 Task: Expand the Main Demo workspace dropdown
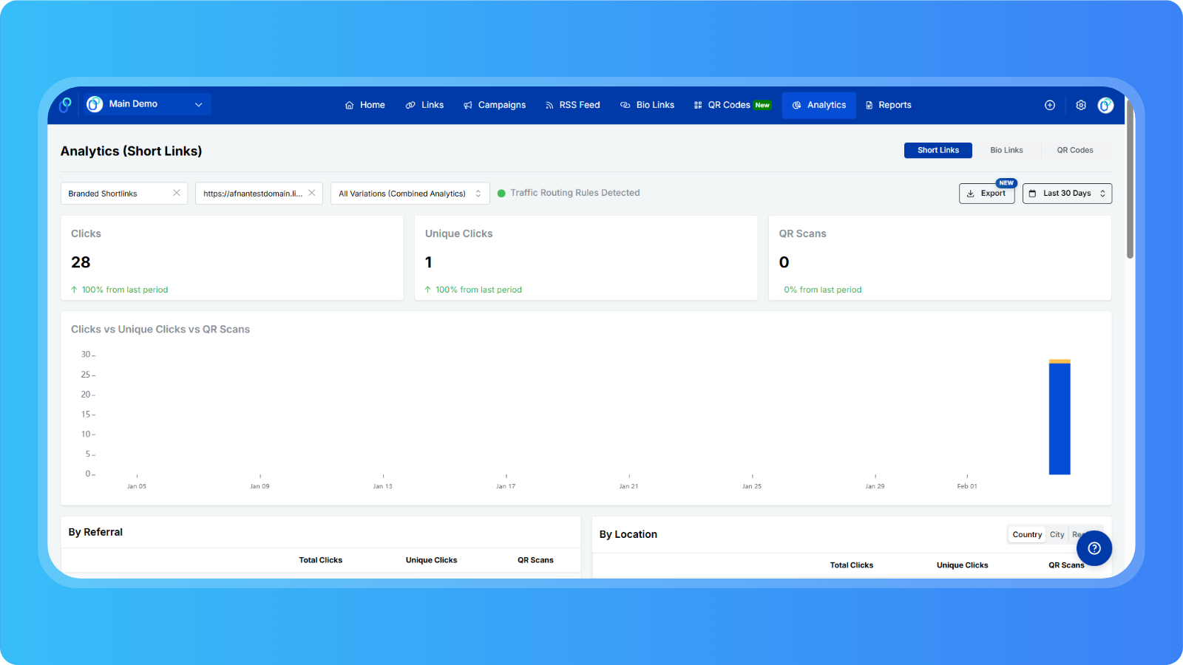(x=198, y=105)
